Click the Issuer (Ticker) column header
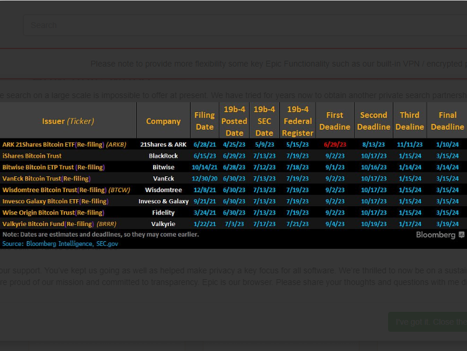The image size is (467, 351). pyautogui.click(x=68, y=121)
